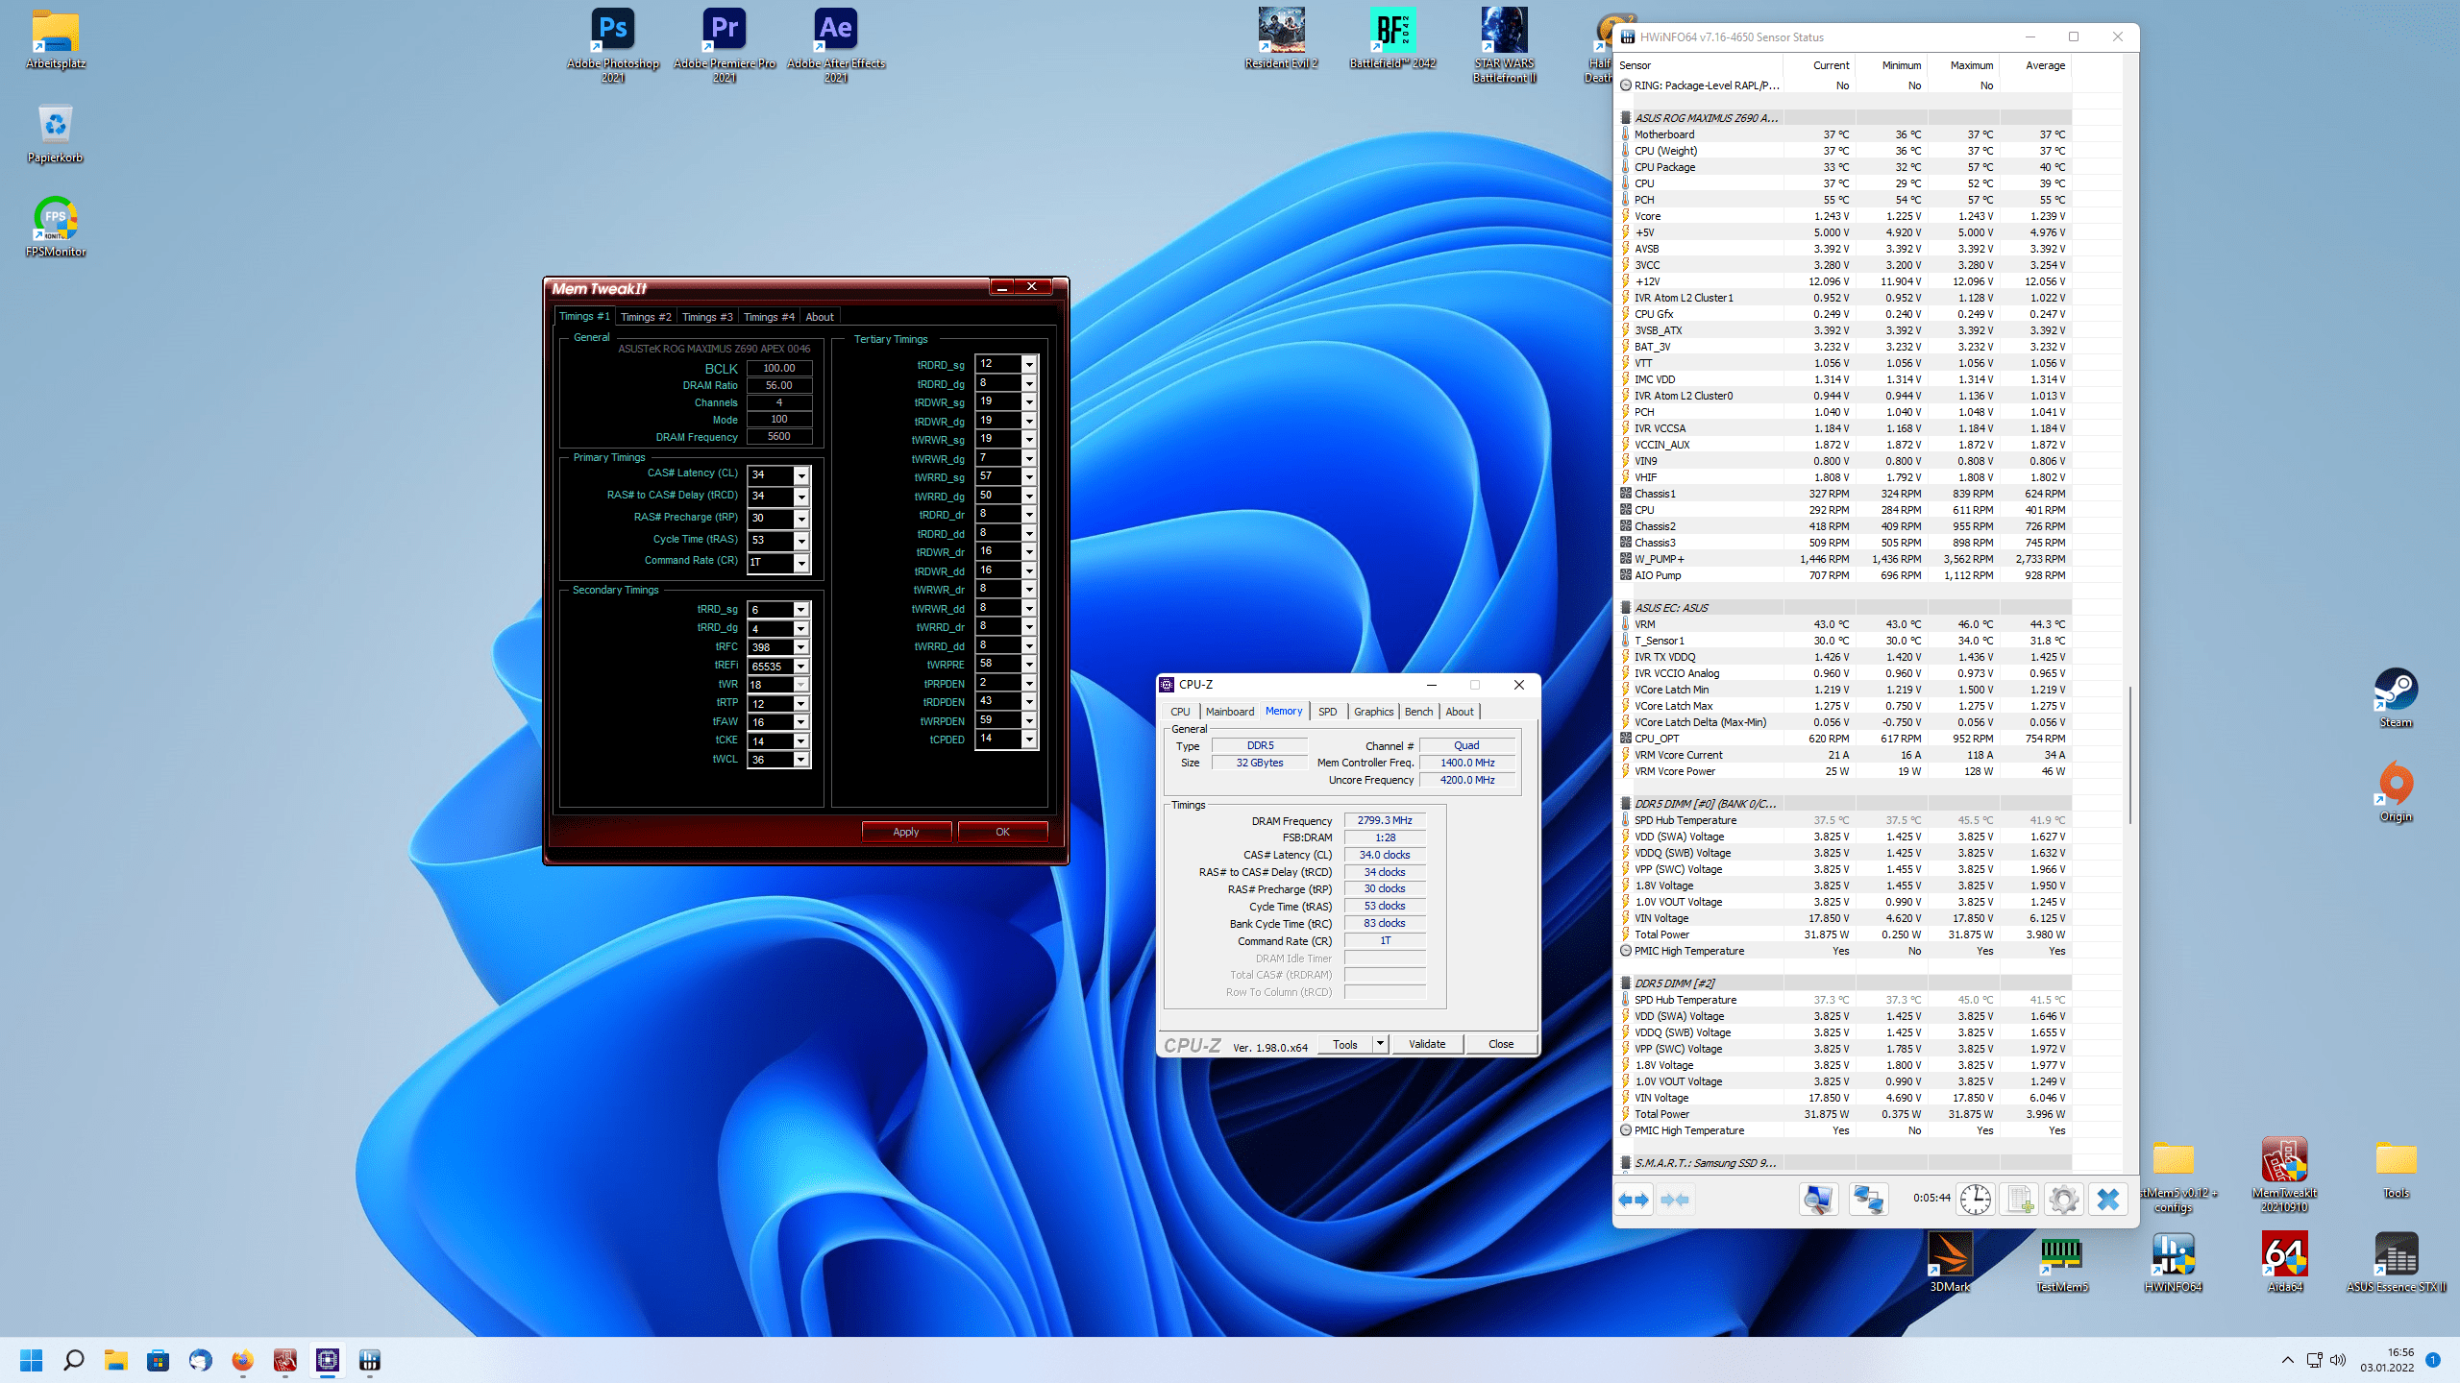Click HWiNFO expand columns arrows icon
This screenshot has height=1383, width=2460.
(x=1634, y=1199)
